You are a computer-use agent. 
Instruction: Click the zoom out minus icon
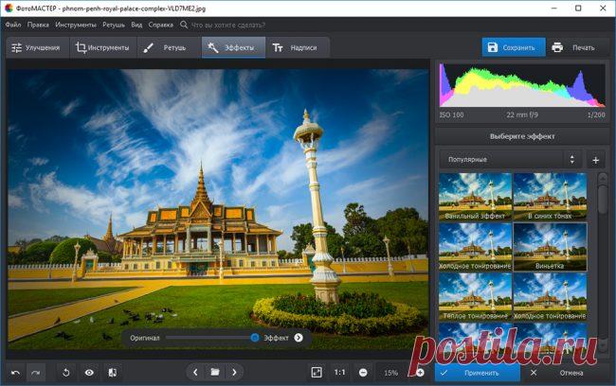[x=363, y=373]
